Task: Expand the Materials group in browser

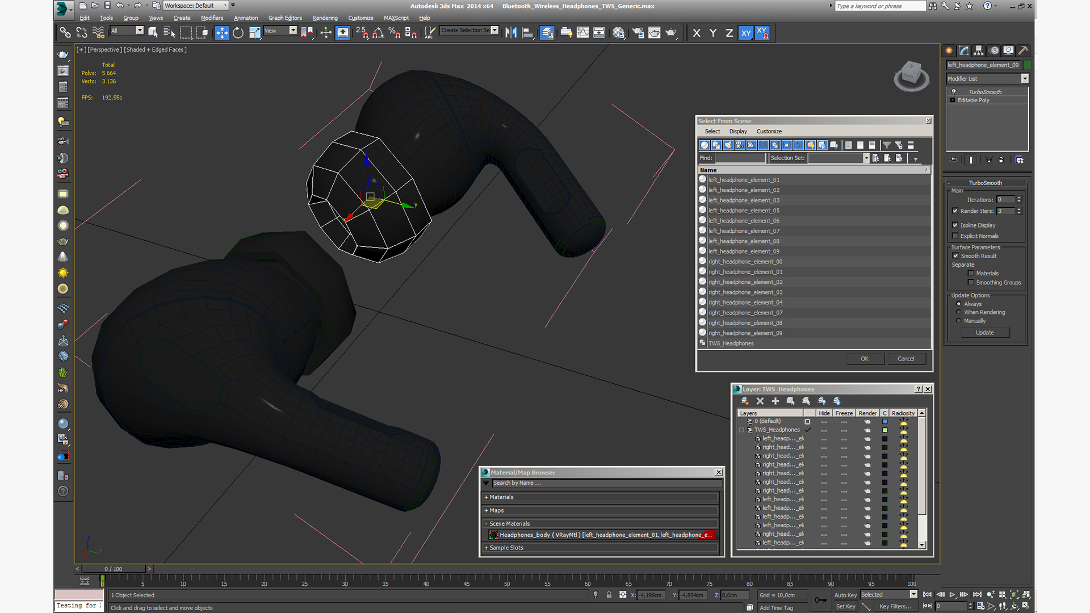Action: [x=601, y=497]
